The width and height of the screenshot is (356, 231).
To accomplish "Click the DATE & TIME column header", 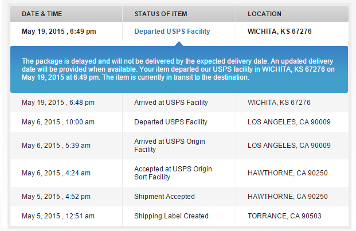I will click(x=44, y=14).
